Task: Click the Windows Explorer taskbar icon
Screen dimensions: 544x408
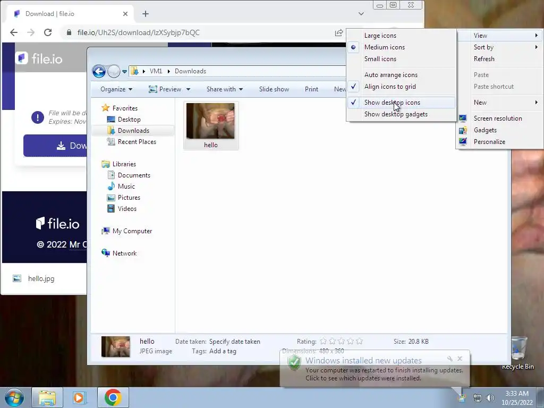Action: click(x=47, y=397)
